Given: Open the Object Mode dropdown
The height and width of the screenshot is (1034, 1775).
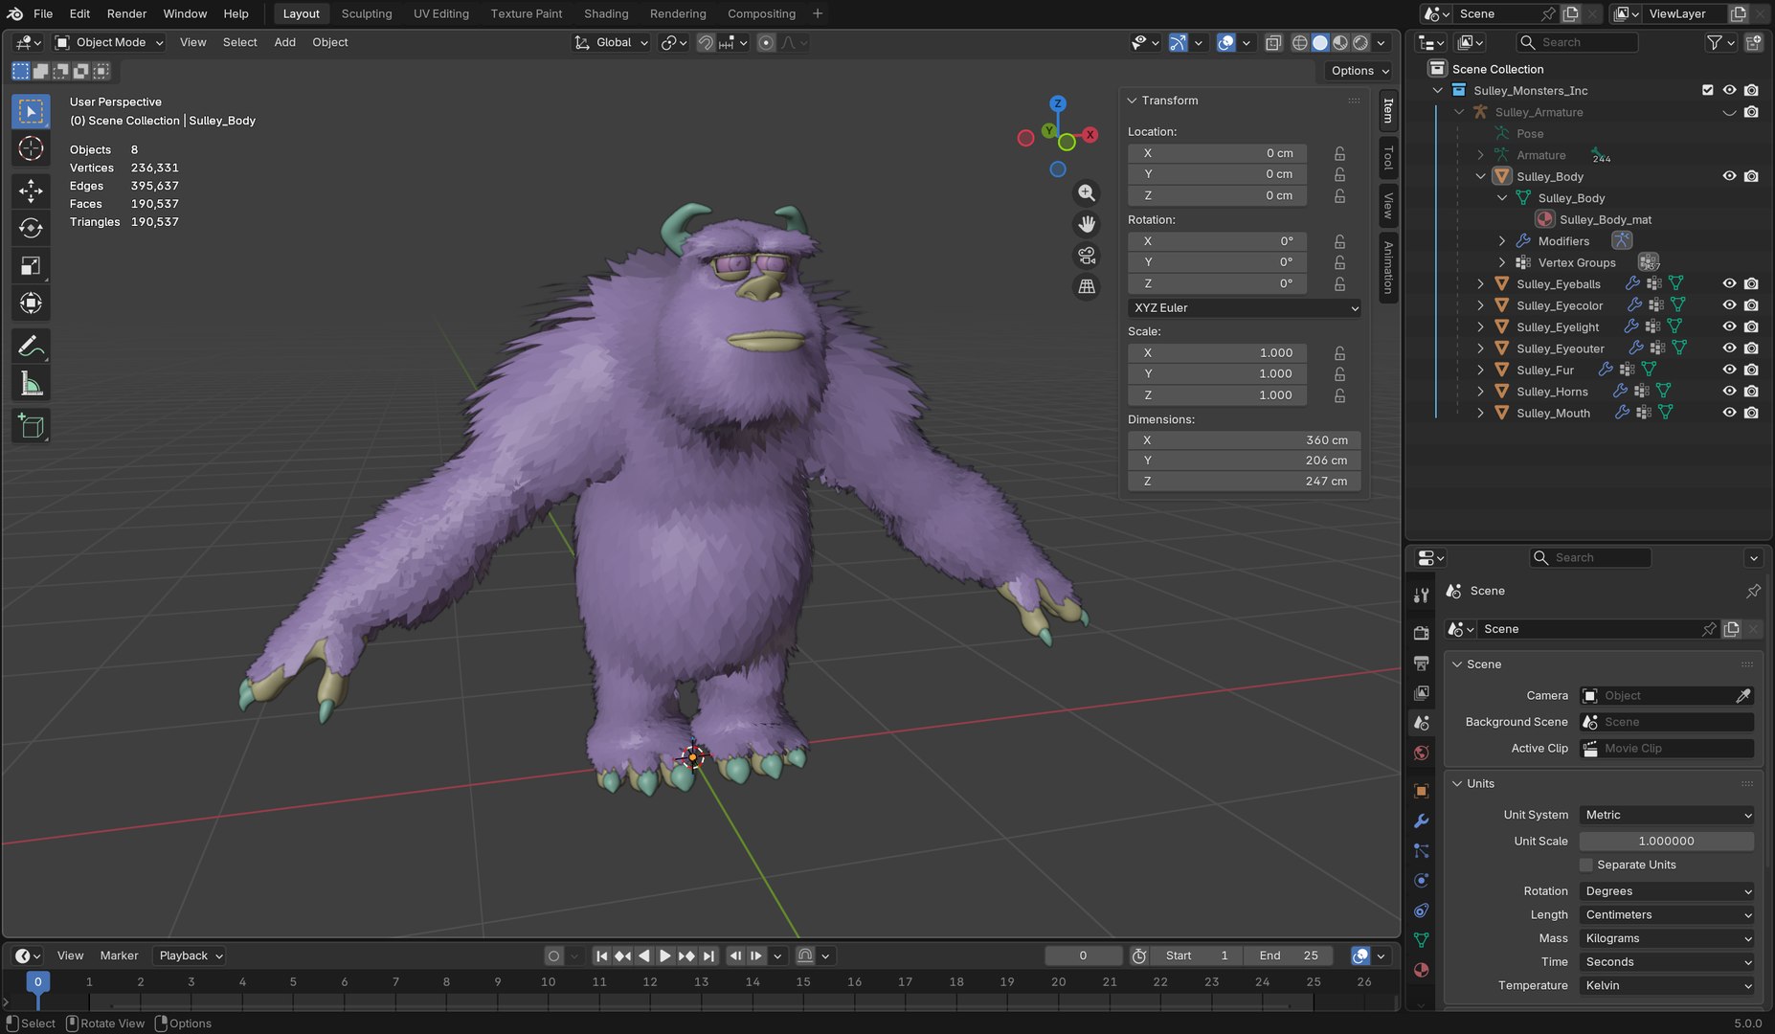Looking at the screenshot, I should click(109, 42).
